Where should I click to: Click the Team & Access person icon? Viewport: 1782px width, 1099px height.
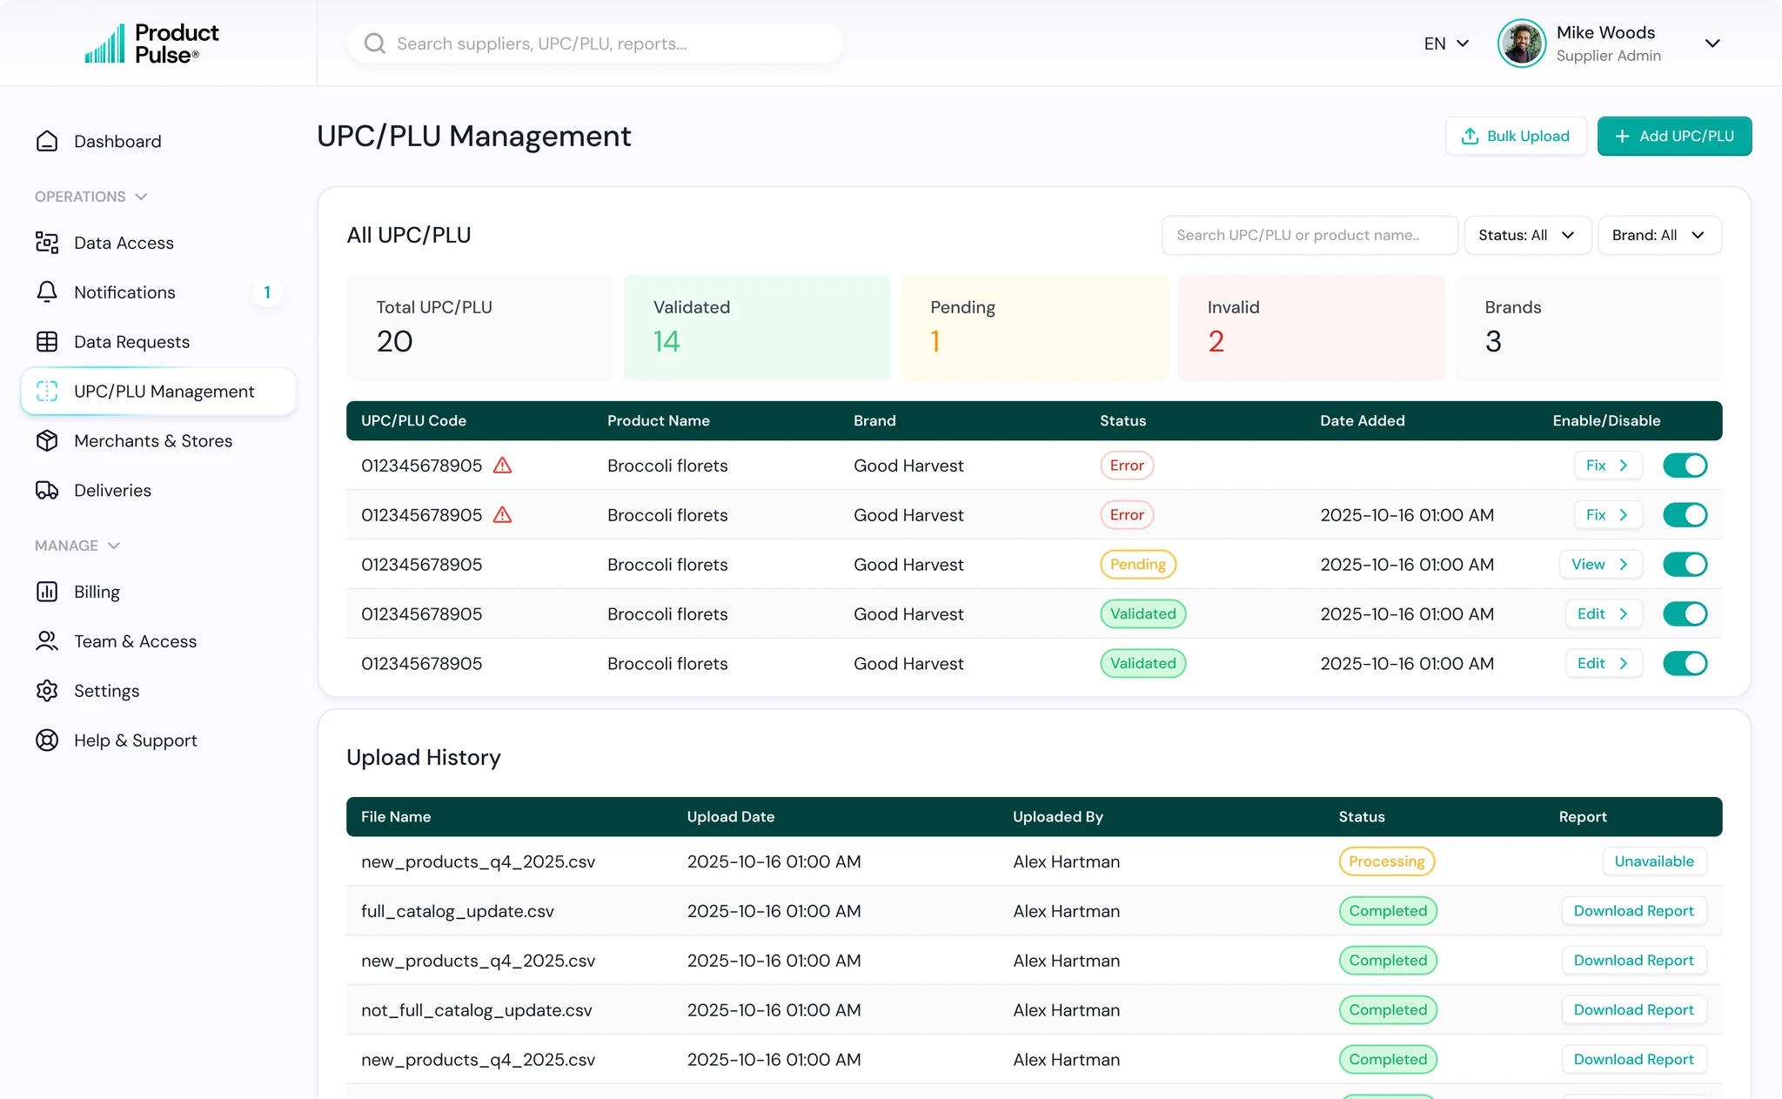pyautogui.click(x=47, y=641)
